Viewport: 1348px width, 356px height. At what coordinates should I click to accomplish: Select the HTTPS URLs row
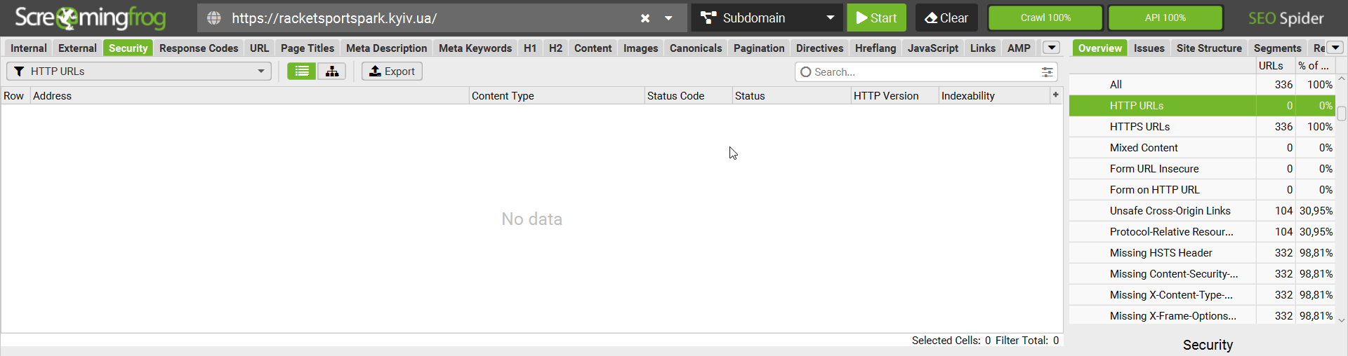[x=1202, y=127]
